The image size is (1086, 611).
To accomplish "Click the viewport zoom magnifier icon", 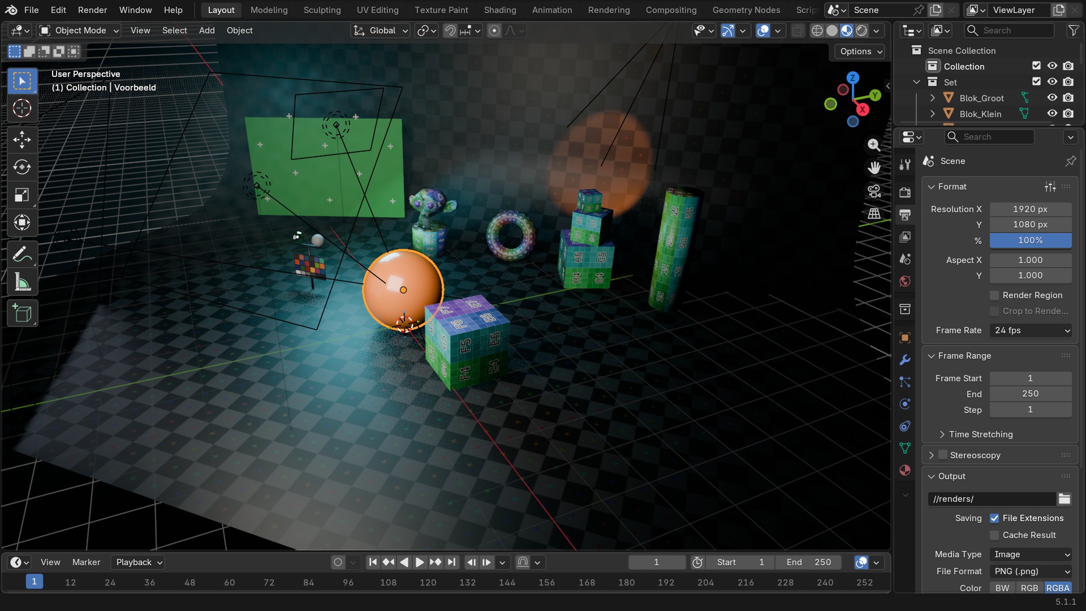I will pos(874,145).
